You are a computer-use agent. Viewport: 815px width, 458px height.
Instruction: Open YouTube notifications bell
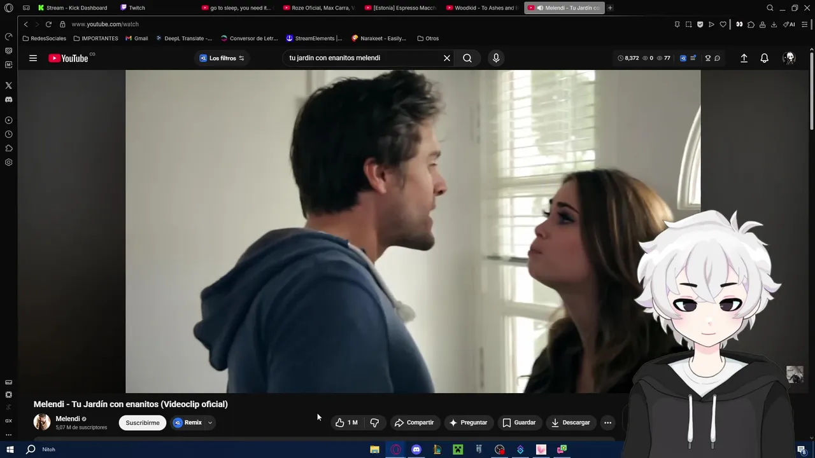(x=764, y=58)
